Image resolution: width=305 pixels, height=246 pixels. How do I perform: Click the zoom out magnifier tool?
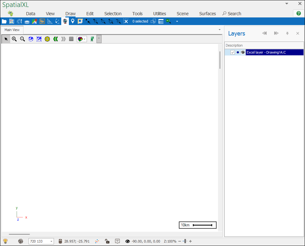click(23, 39)
